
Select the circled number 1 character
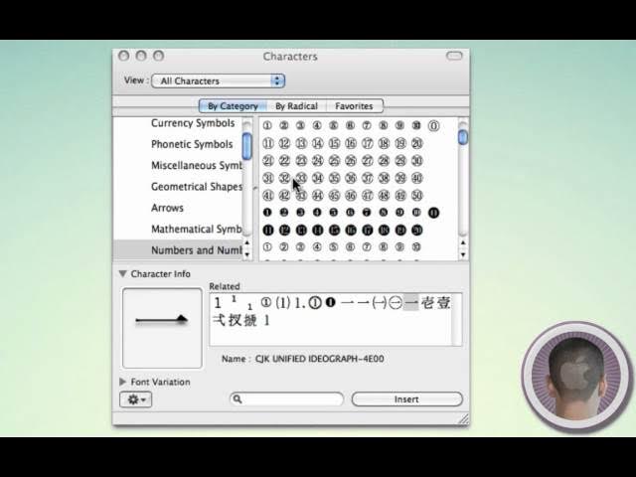267,126
